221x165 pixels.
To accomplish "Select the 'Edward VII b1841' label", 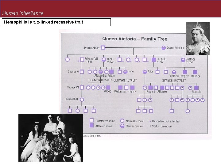I will point(91,60).
